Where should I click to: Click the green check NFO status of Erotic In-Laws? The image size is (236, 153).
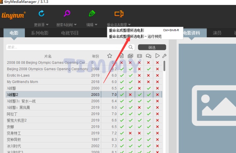(x=122, y=76)
